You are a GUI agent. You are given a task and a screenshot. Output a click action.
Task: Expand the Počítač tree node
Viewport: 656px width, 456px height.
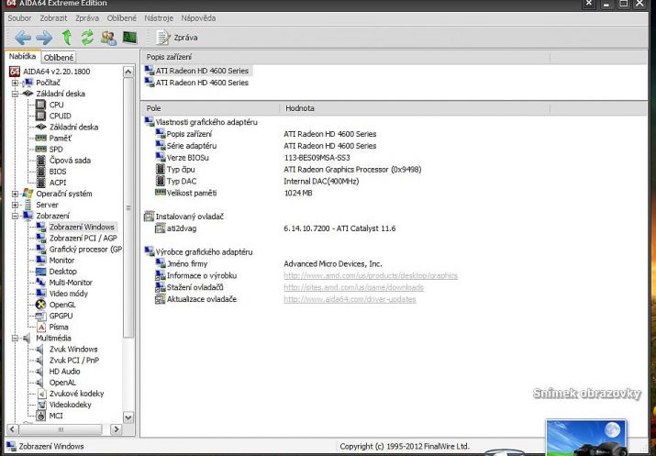(x=15, y=83)
